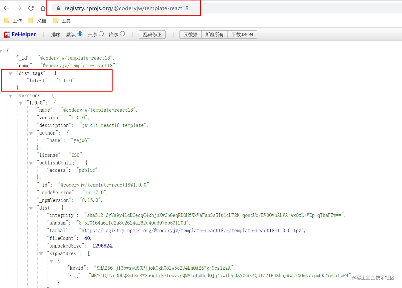Click the "license" value "ISC"

[x=76, y=155]
